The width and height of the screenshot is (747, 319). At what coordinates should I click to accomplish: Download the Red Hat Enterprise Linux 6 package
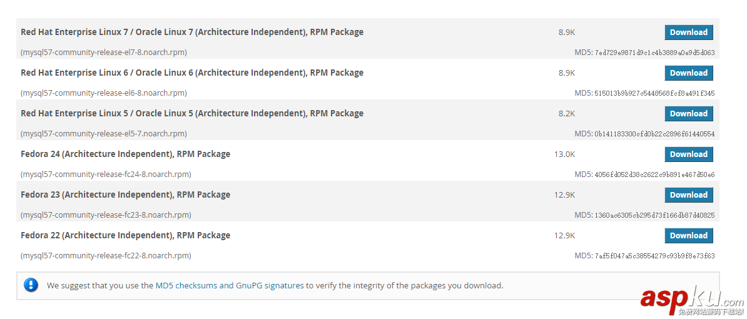click(688, 73)
